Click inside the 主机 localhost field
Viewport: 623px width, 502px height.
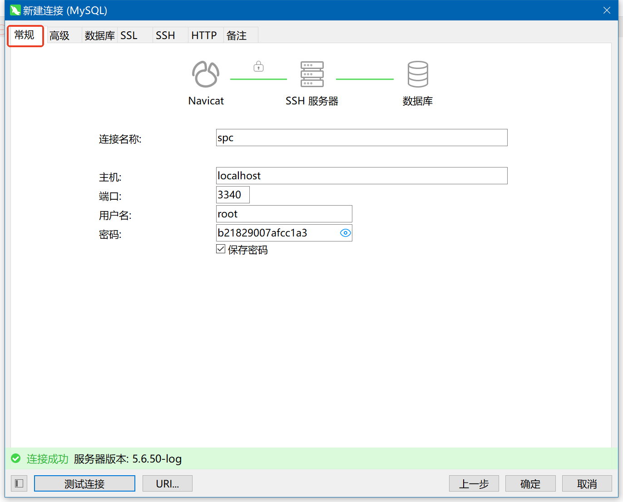[x=361, y=176]
